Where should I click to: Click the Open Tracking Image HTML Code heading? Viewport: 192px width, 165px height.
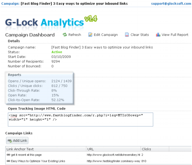[37, 108]
